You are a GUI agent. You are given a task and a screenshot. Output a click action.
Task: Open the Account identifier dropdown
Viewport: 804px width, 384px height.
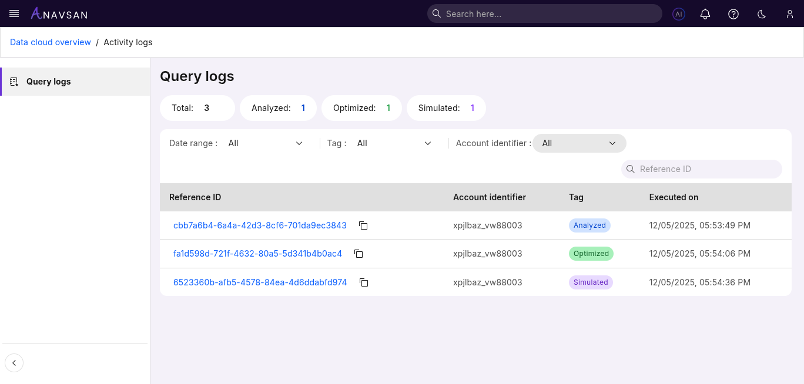coord(579,143)
